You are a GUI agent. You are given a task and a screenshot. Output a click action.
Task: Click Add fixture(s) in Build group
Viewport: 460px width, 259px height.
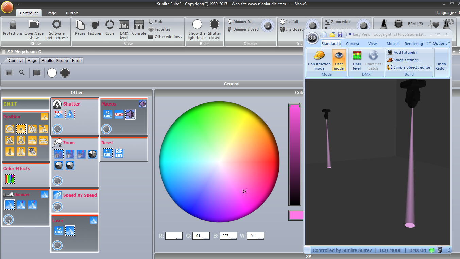(405, 52)
